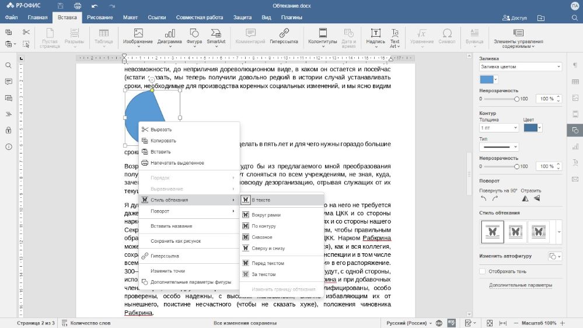
Task: Click the blue fill color swatch
Action: coord(486,79)
